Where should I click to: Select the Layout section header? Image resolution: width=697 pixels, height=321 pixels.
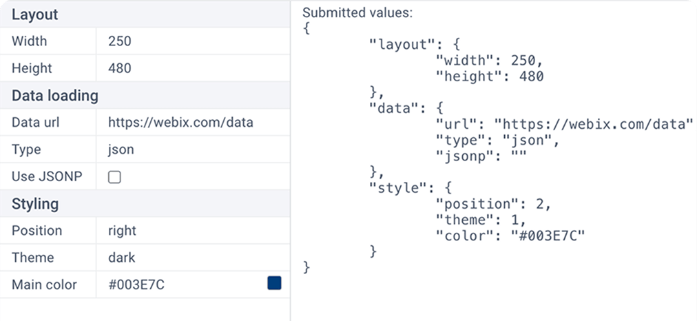35,14
